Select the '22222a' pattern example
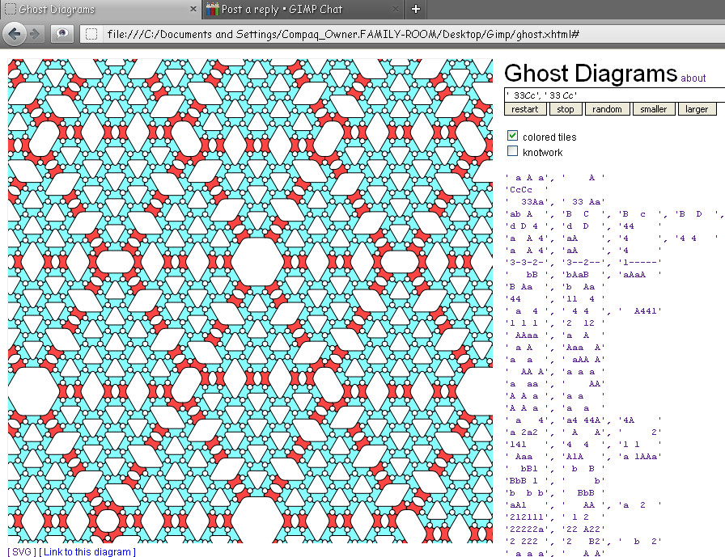 555,529
